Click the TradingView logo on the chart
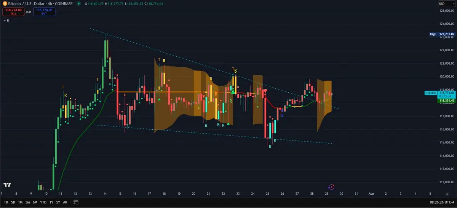The width and height of the screenshot is (457, 208). (x=7, y=185)
